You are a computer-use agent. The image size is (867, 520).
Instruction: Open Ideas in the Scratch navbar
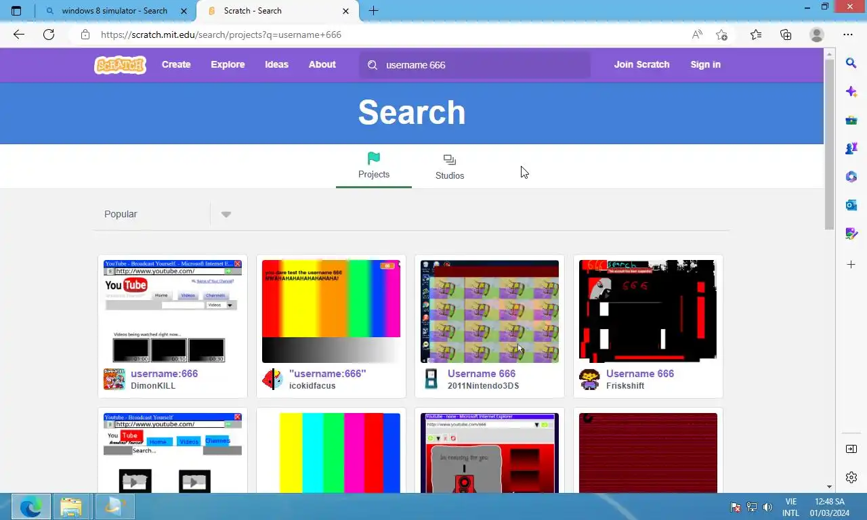pos(276,64)
